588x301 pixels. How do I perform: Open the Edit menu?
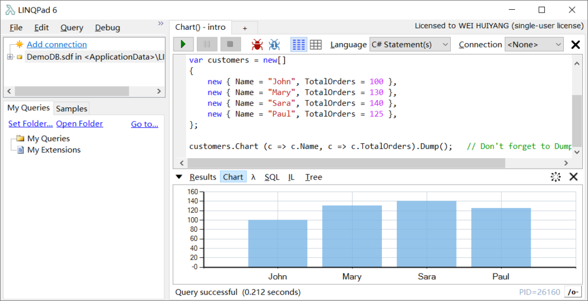coord(41,28)
